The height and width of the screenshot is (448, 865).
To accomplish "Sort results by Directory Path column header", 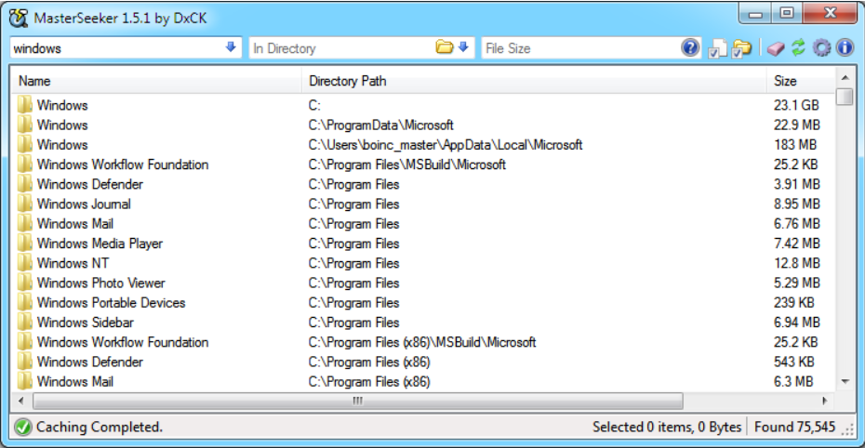I will 347,81.
